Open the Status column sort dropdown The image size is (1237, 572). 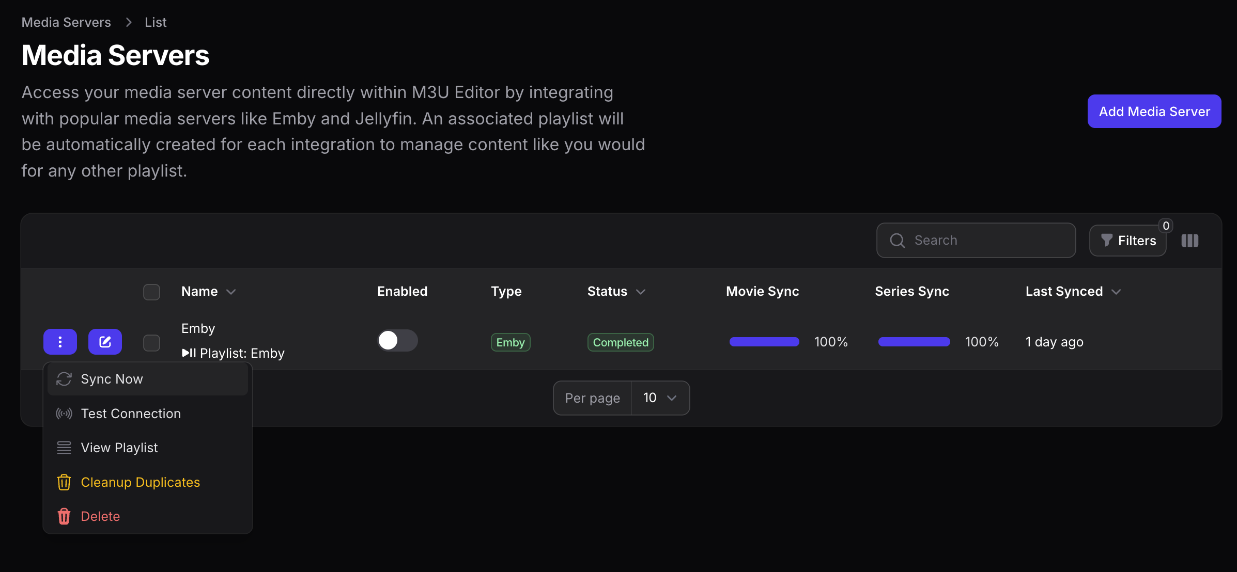641,292
